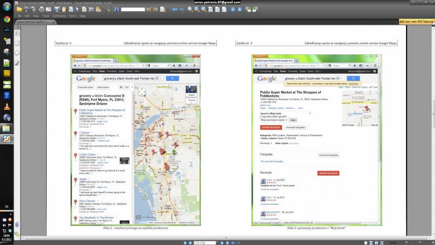Open the Comments panel icon at bottom

[x=17, y=234]
